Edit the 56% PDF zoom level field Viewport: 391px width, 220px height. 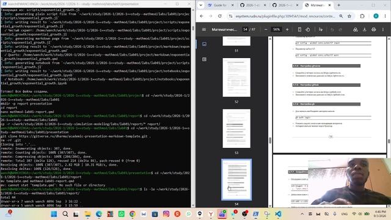(x=277, y=29)
